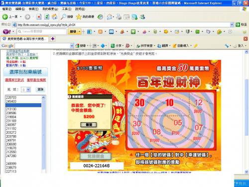Click the IE Back arrow icon
Viewport: 249px width, 187px height.
point(5,16)
